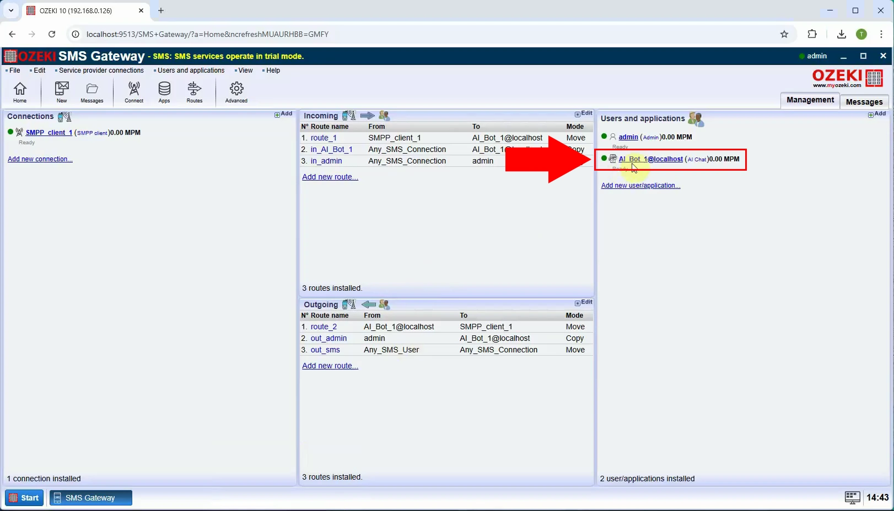The height and width of the screenshot is (511, 894).
Task: Open the keyboard icon in the taskbar
Action: pos(852,498)
